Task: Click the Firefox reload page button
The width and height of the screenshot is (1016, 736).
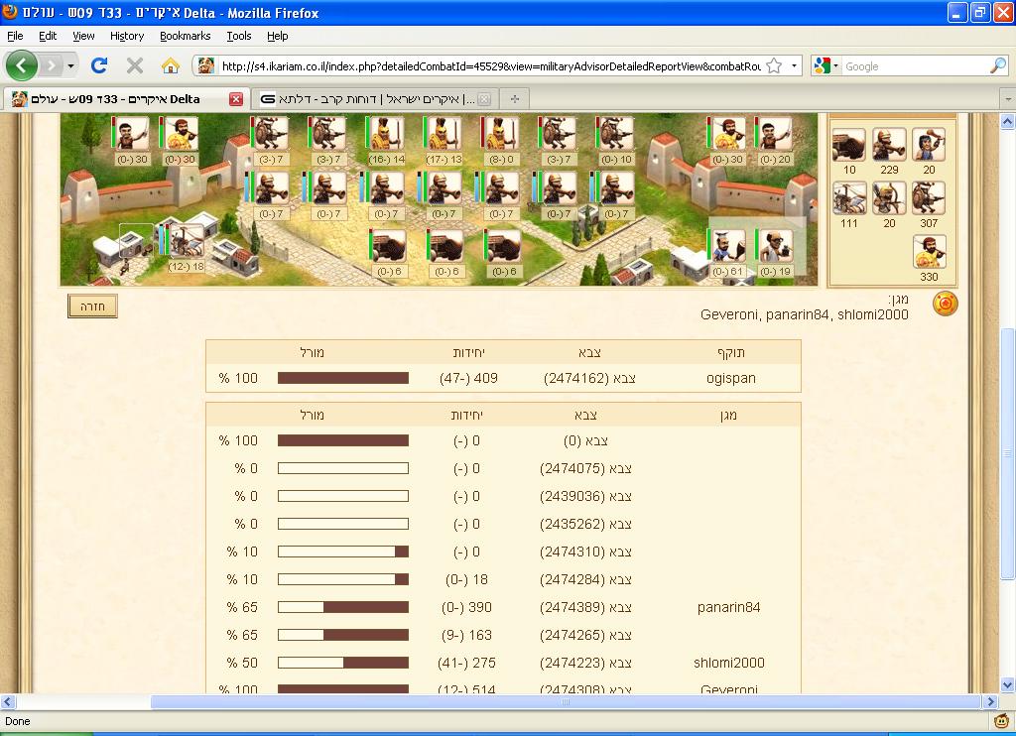Action: click(99, 66)
